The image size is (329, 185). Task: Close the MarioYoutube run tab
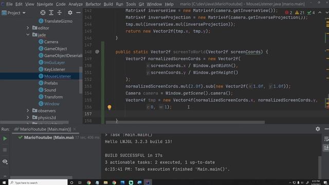coord(75,129)
